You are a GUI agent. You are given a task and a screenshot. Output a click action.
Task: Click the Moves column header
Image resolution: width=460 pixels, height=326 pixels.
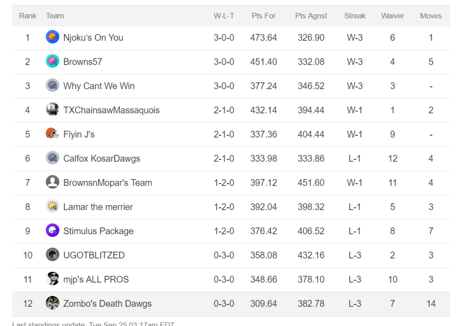(431, 16)
